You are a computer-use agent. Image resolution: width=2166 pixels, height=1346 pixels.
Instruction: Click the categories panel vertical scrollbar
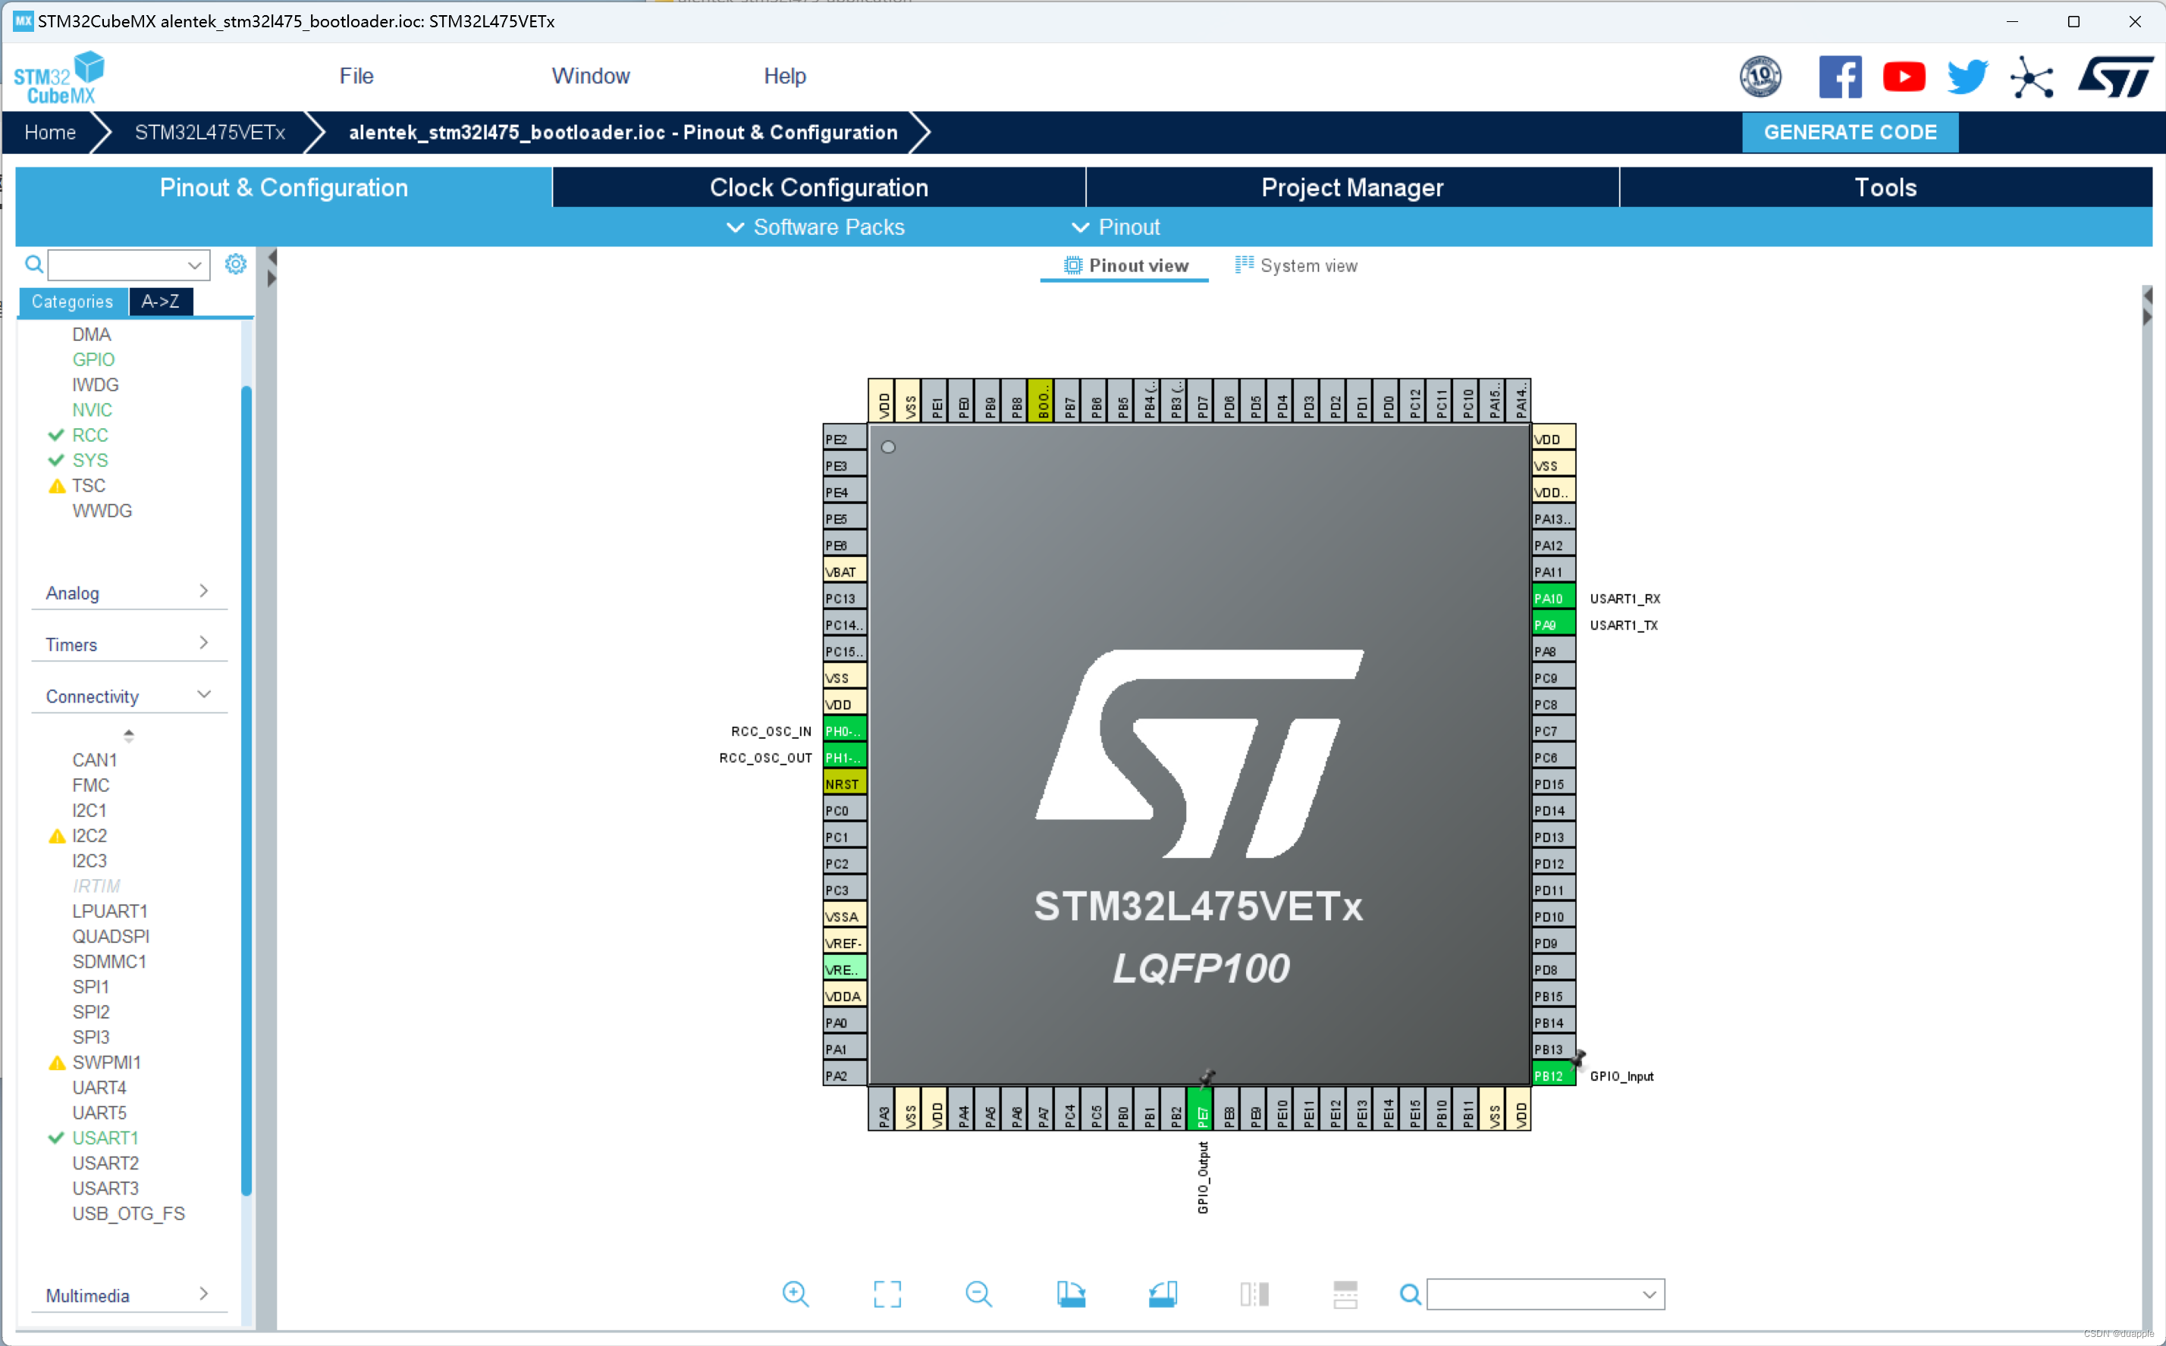pos(246,790)
